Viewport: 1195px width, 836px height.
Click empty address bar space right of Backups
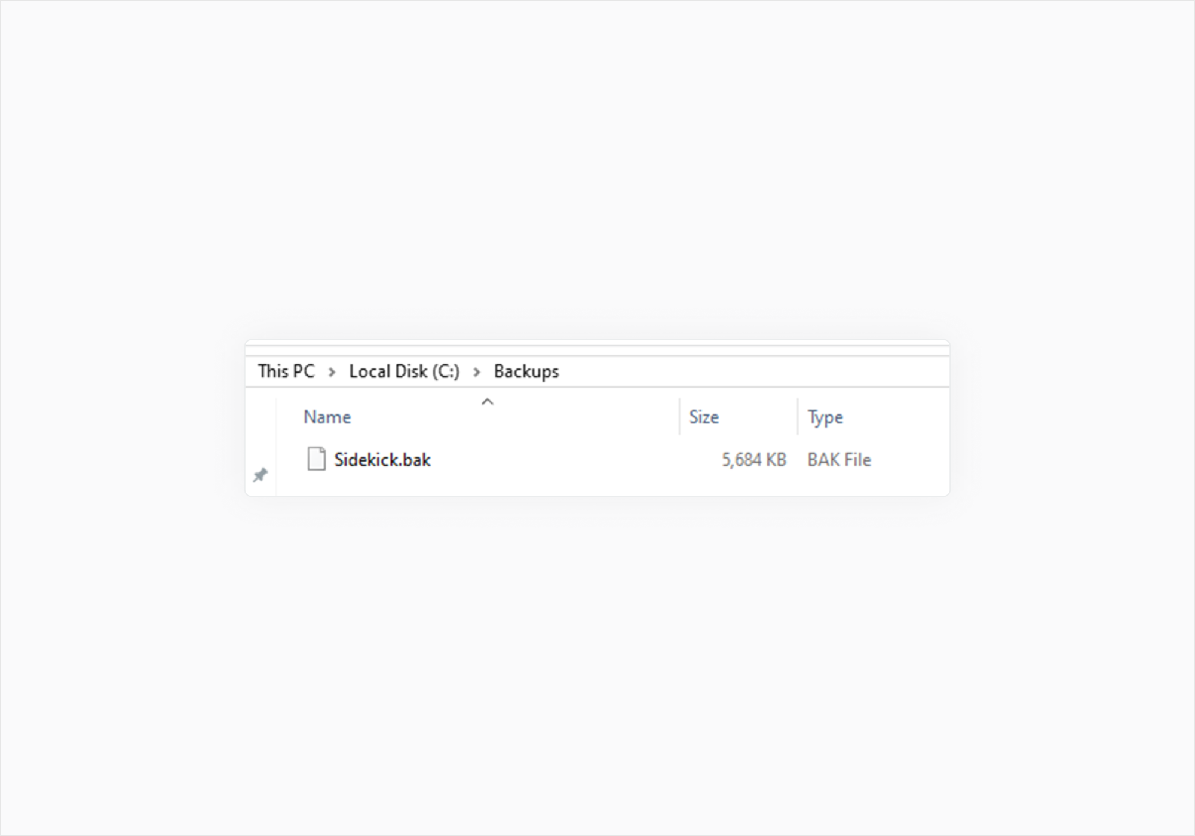tap(747, 371)
